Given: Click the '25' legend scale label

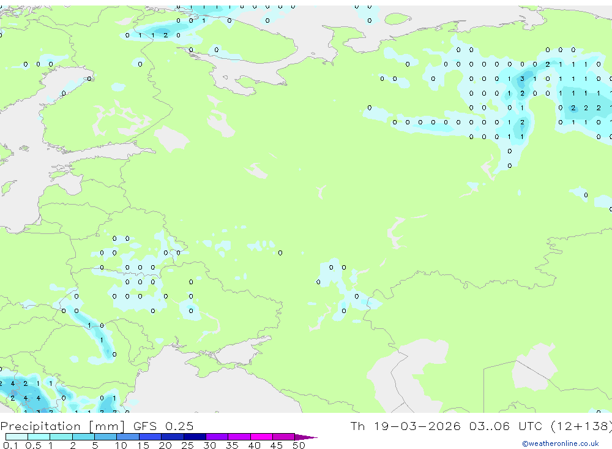Looking at the screenshot, I should 188,445.
